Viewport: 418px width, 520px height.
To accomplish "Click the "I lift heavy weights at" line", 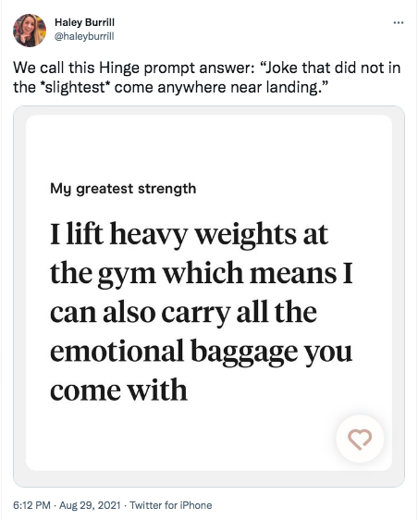I will (190, 235).
